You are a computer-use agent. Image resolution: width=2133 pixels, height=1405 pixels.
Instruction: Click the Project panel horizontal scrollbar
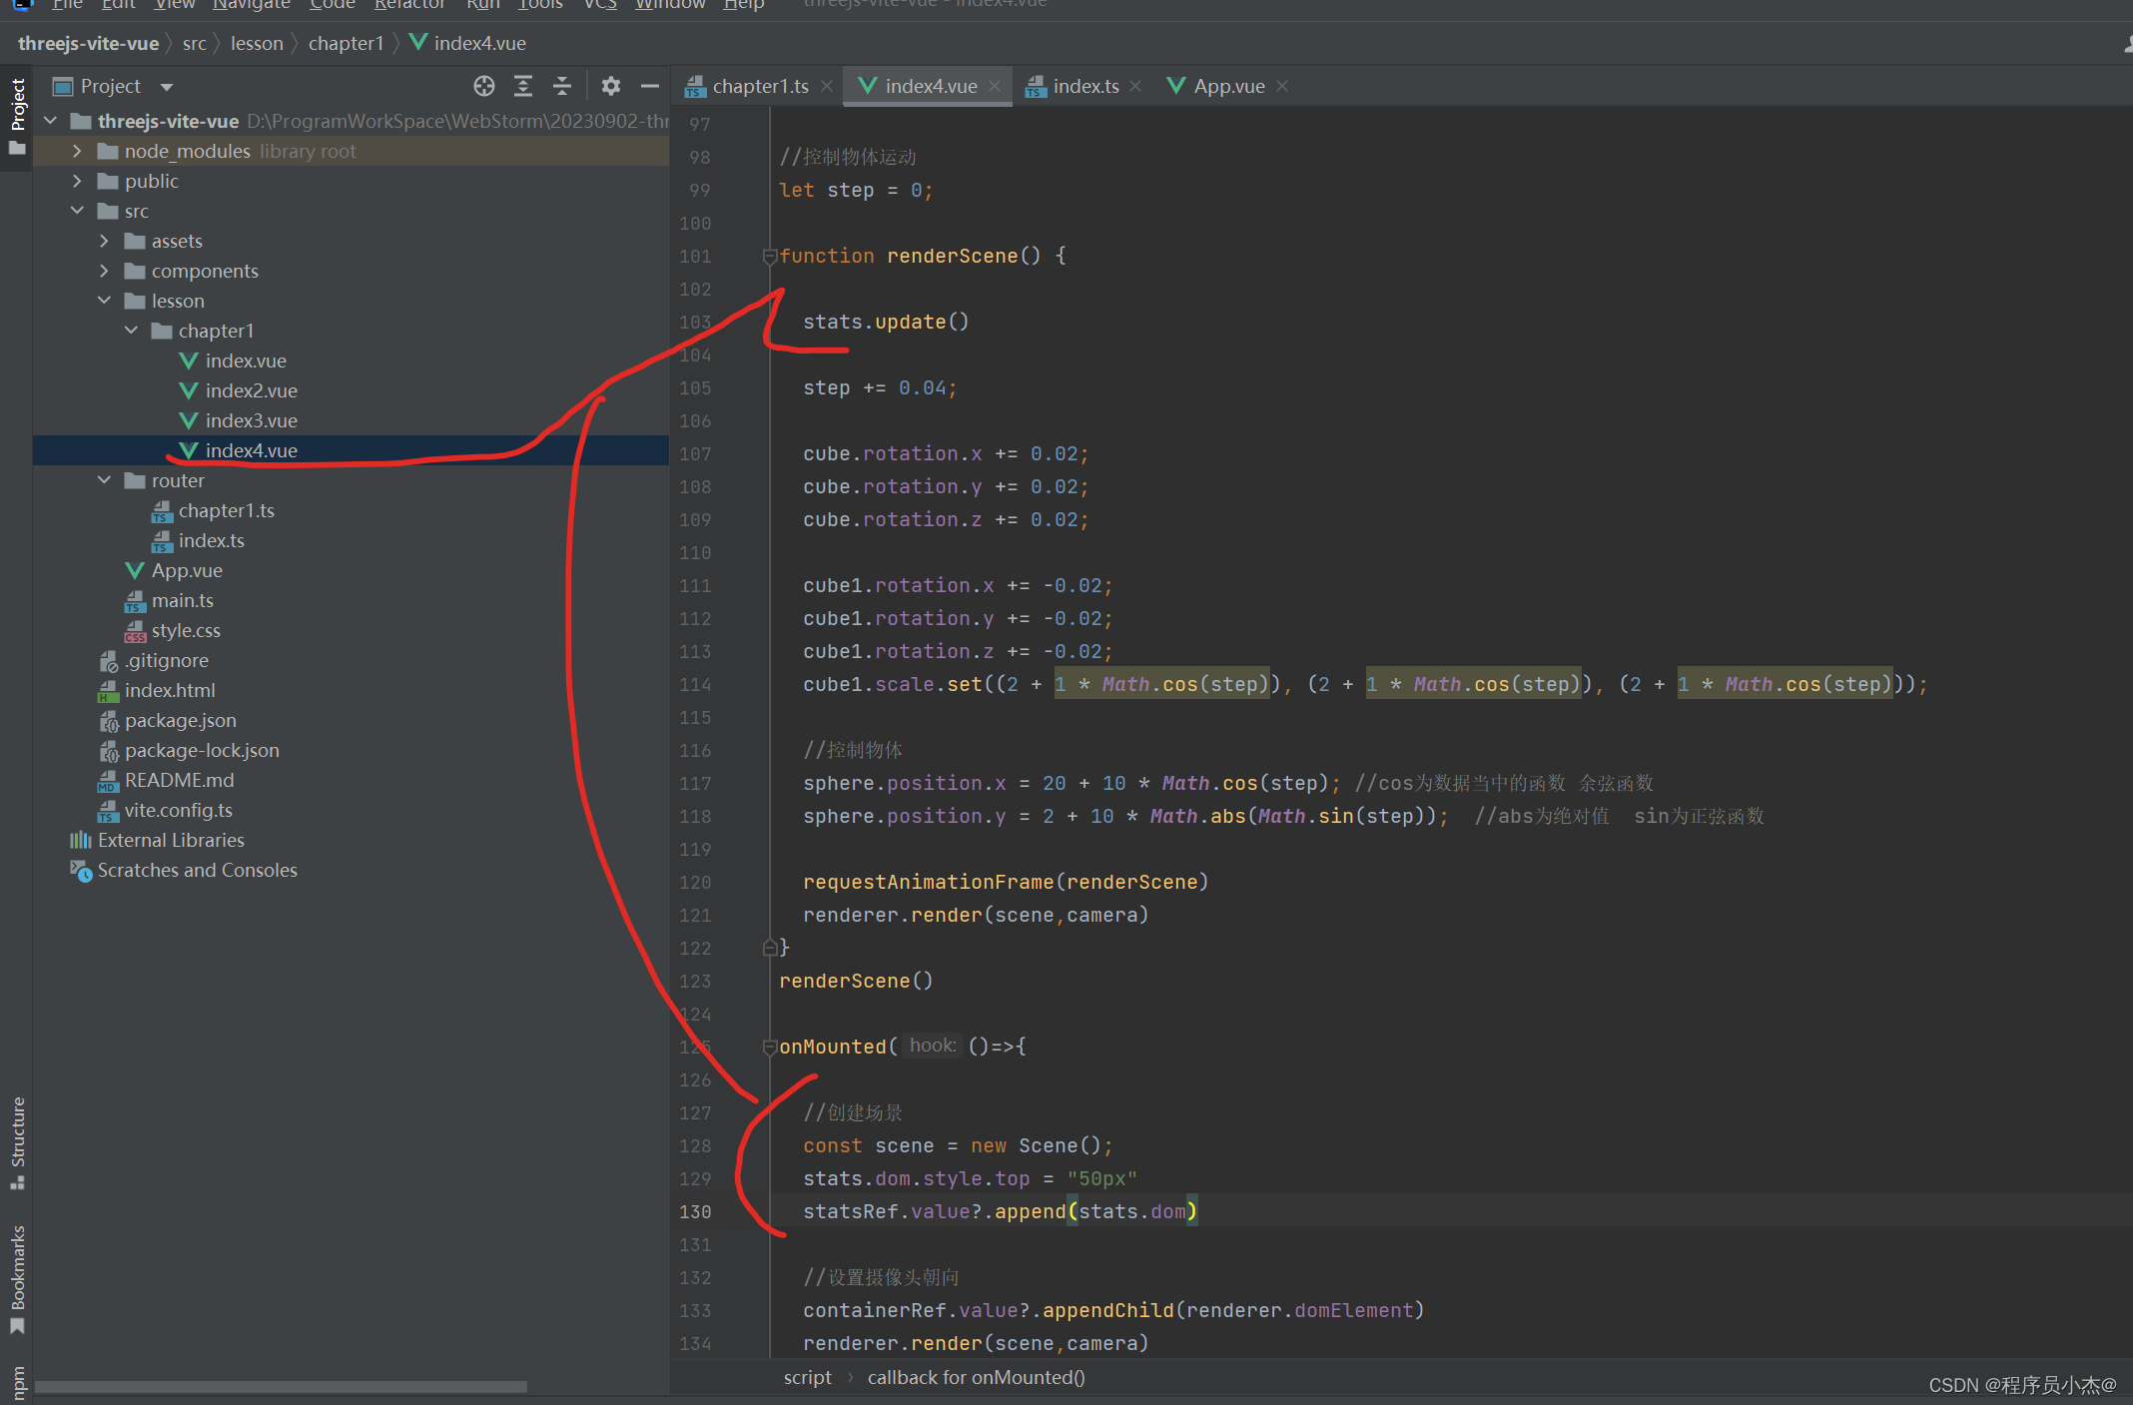[281, 1387]
